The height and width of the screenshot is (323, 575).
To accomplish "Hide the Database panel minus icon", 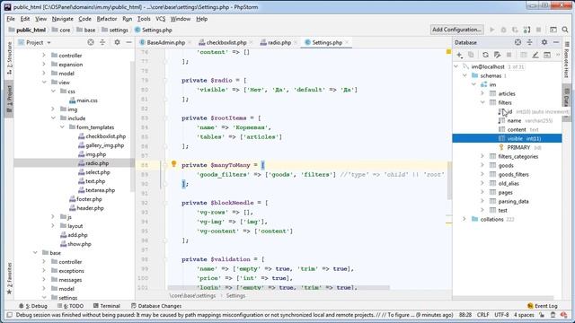I will tap(556, 42).
